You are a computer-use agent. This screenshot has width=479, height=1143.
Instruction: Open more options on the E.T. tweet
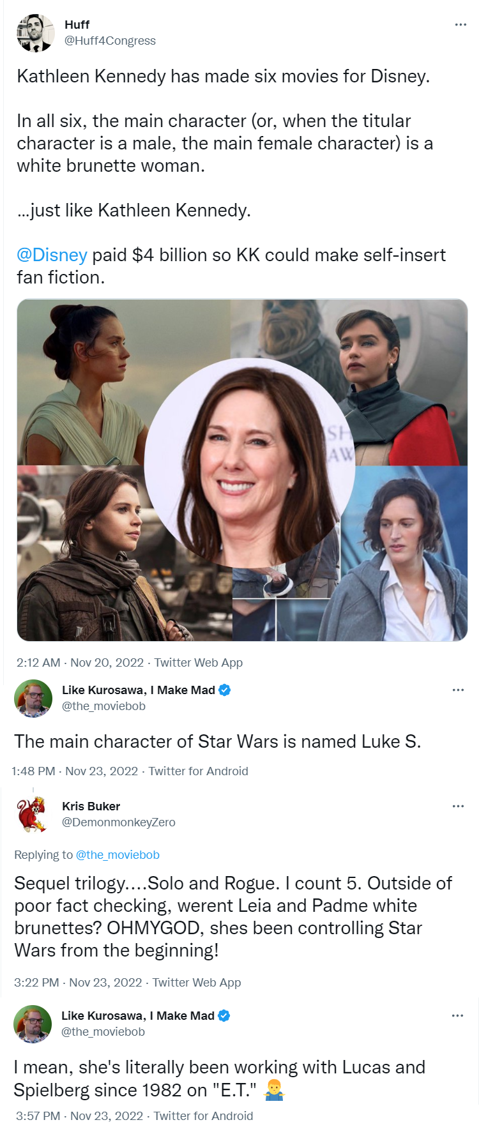click(457, 1015)
